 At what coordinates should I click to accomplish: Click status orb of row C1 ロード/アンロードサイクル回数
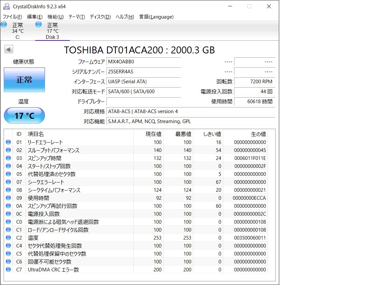point(8,230)
